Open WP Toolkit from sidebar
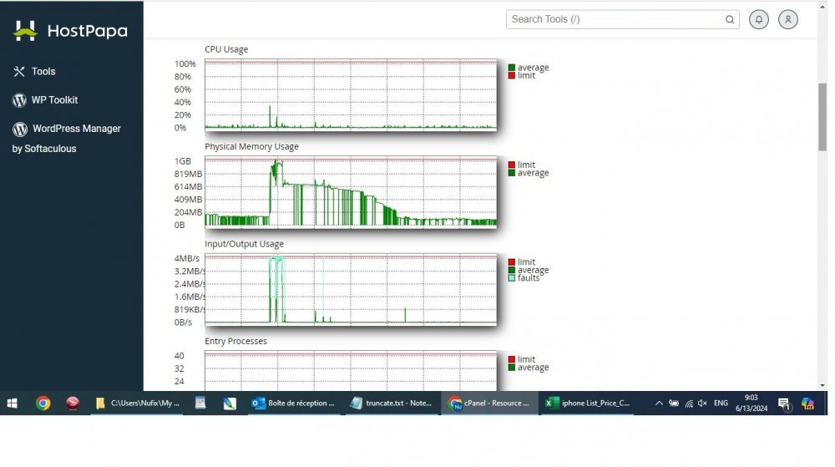835x467 pixels. pos(45,100)
